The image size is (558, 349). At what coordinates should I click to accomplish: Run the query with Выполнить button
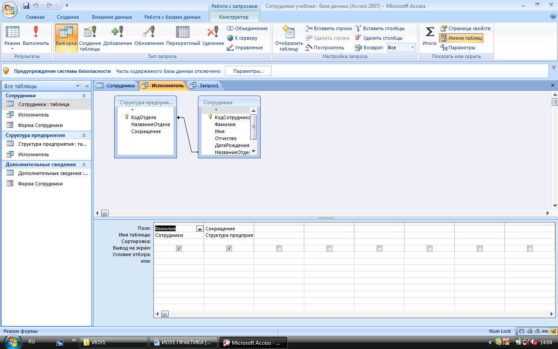[x=36, y=37]
